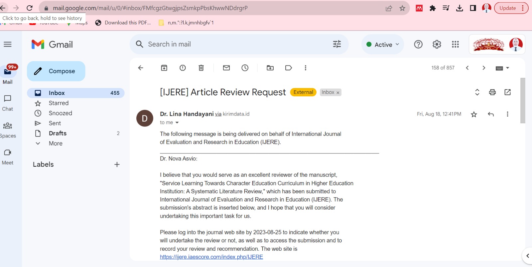Screen dimensions: 532x267
Task: Expand recipient details next to 'to me'
Action: tap(177, 123)
